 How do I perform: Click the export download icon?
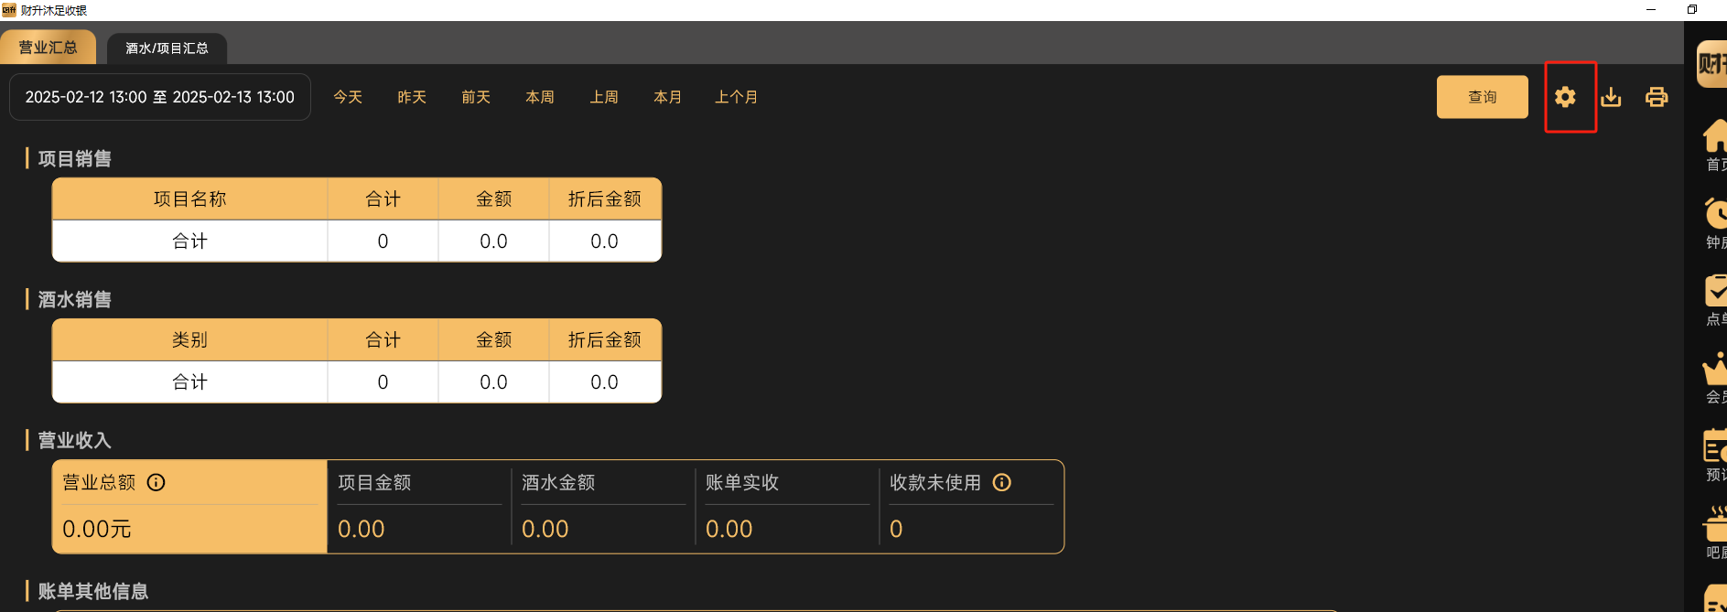point(1611,97)
